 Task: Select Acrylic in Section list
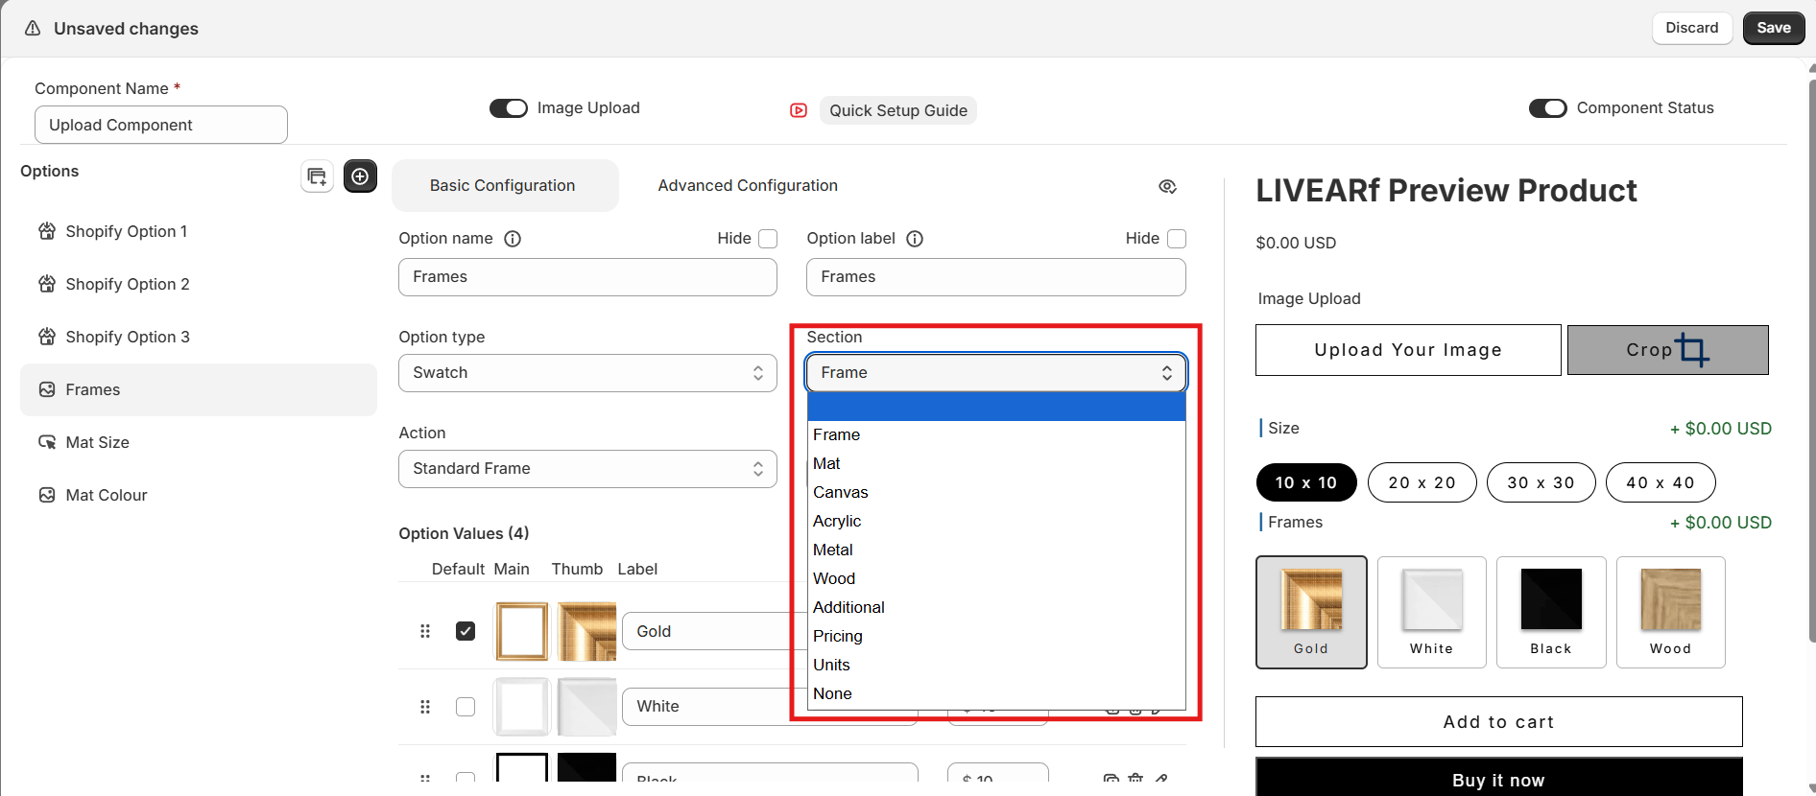[996, 522]
